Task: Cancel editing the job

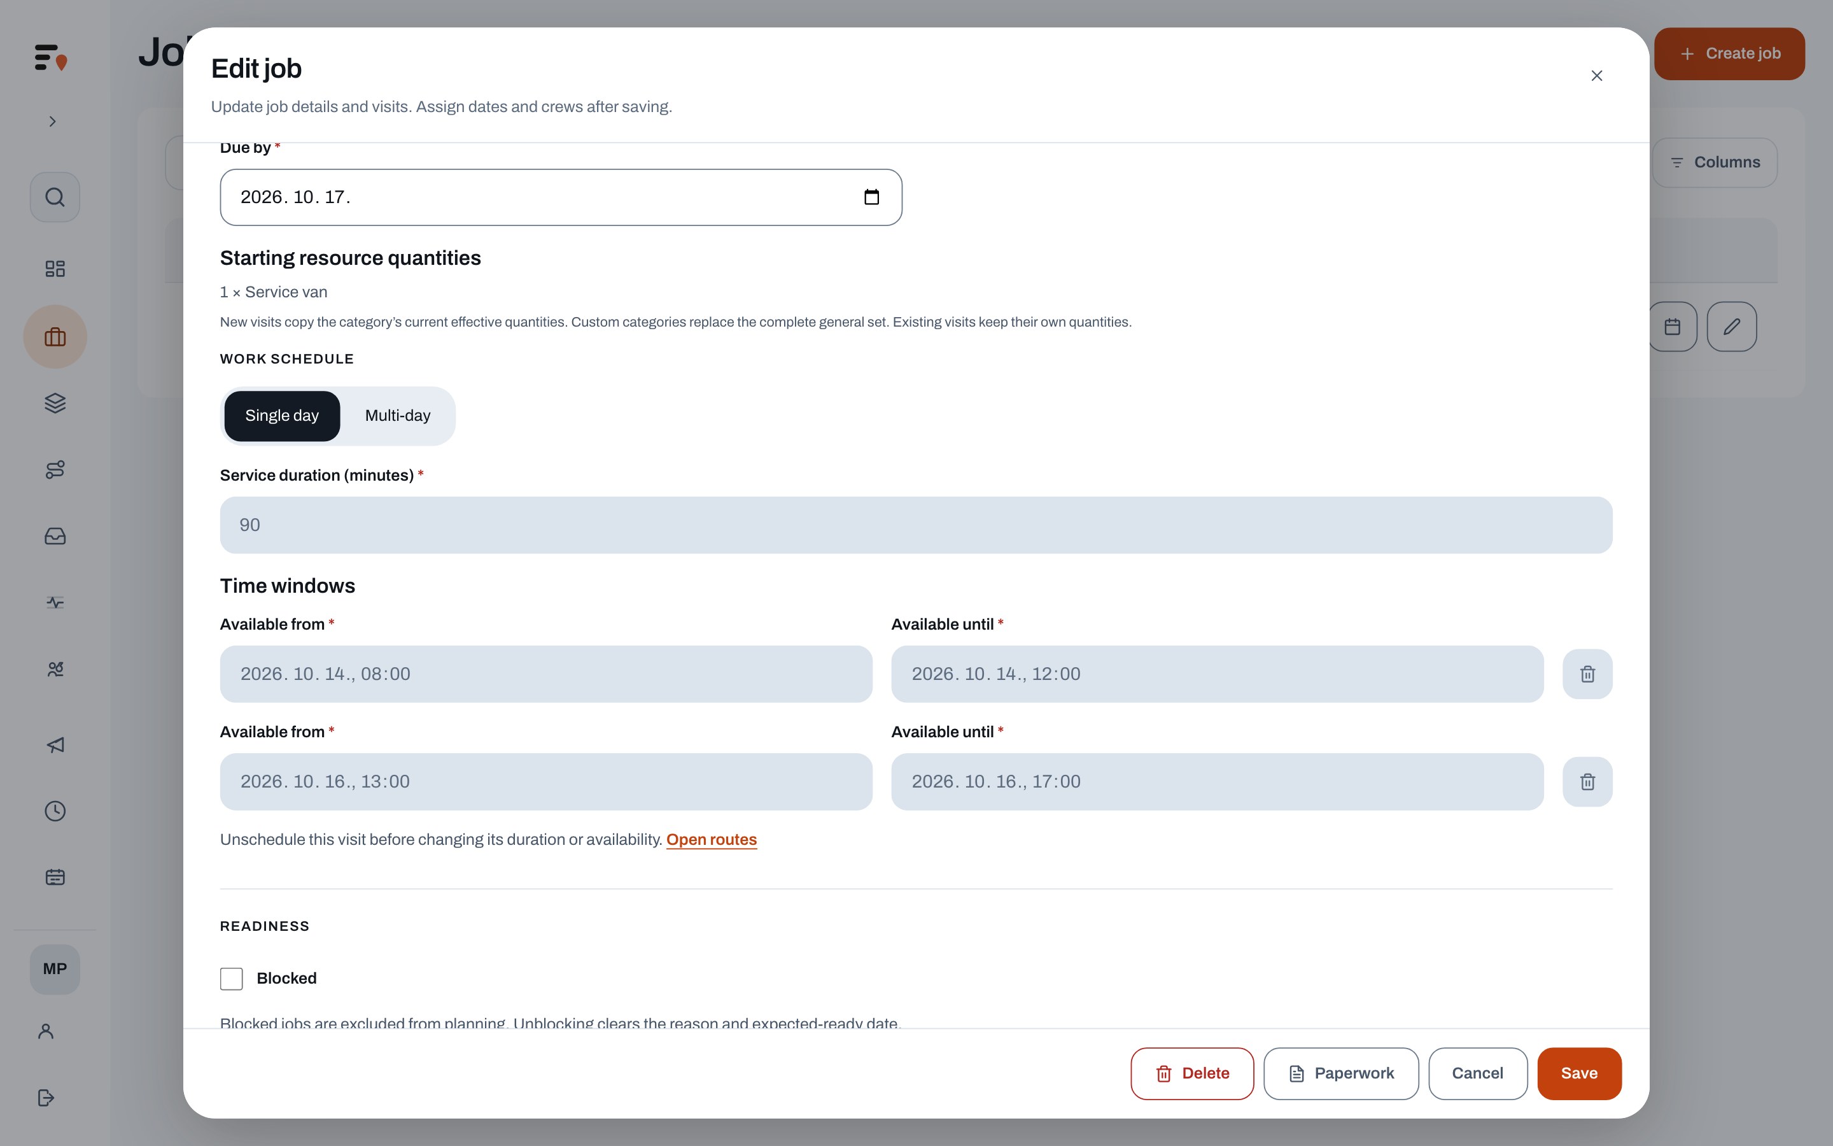Action: pyautogui.click(x=1478, y=1073)
